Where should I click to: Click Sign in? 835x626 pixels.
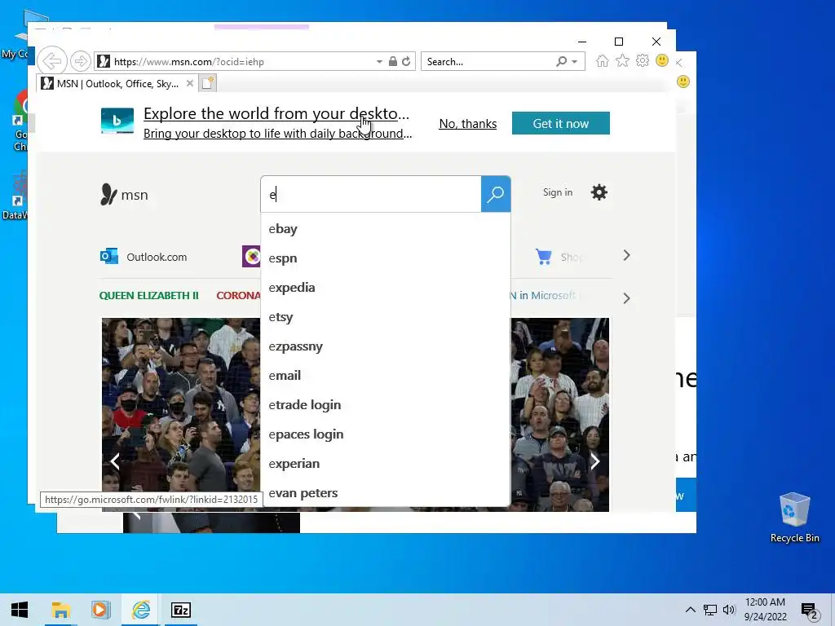558,192
